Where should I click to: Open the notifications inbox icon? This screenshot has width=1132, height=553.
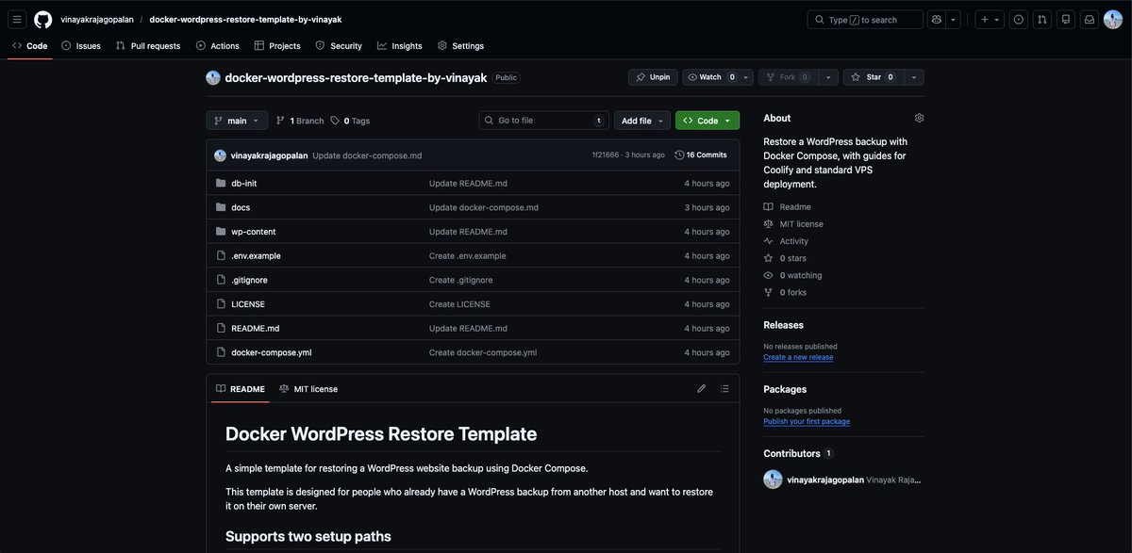pos(1090,19)
